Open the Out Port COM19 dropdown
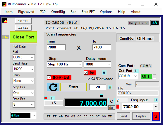 pos(128,76)
